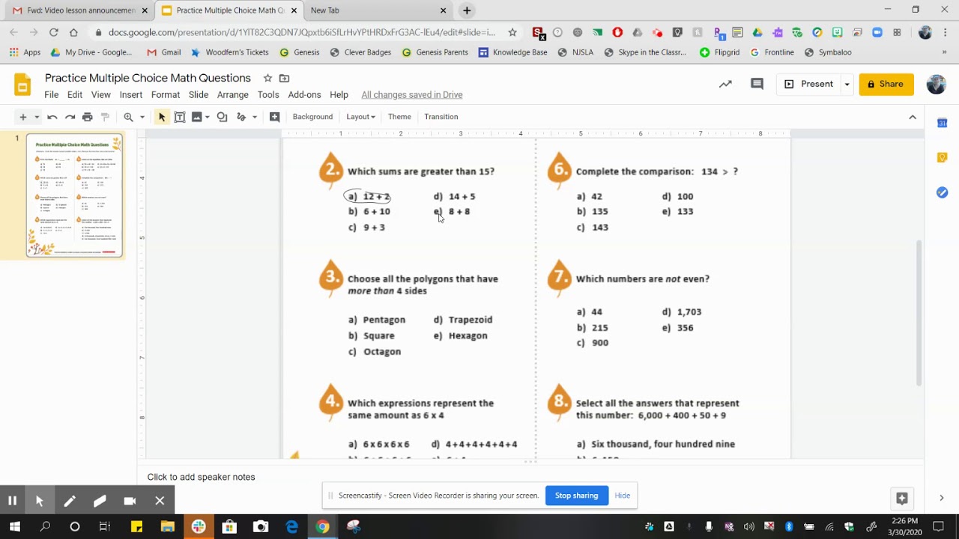The width and height of the screenshot is (959, 539).
Task: Click All changes saved in Drive link
Action: pyautogui.click(x=412, y=95)
